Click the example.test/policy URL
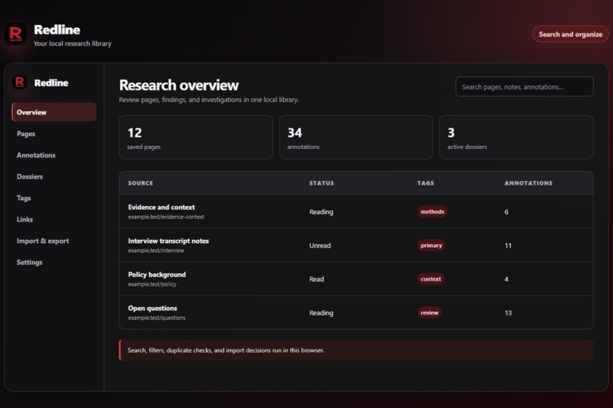613x408 pixels. (152, 284)
